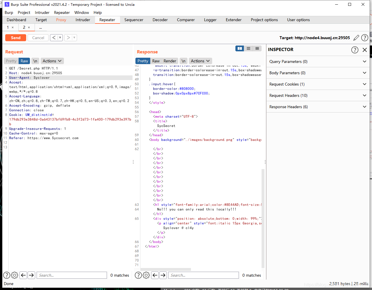Click the request search field
The height and width of the screenshot is (290, 372).
(72, 275)
